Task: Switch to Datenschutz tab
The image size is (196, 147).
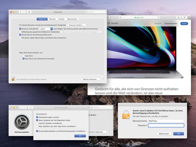Action: (72, 19)
